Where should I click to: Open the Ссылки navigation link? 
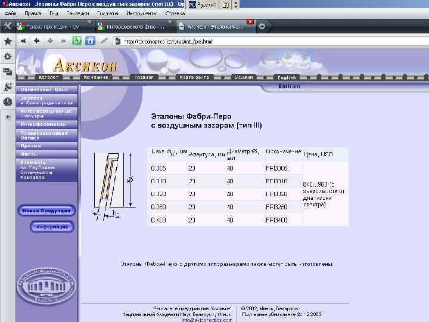[244, 78]
